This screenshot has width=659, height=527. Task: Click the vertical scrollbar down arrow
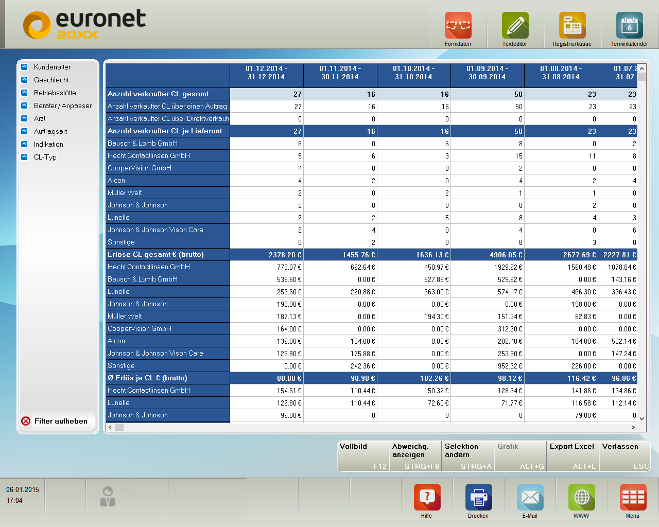pyautogui.click(x=641, y=419)
